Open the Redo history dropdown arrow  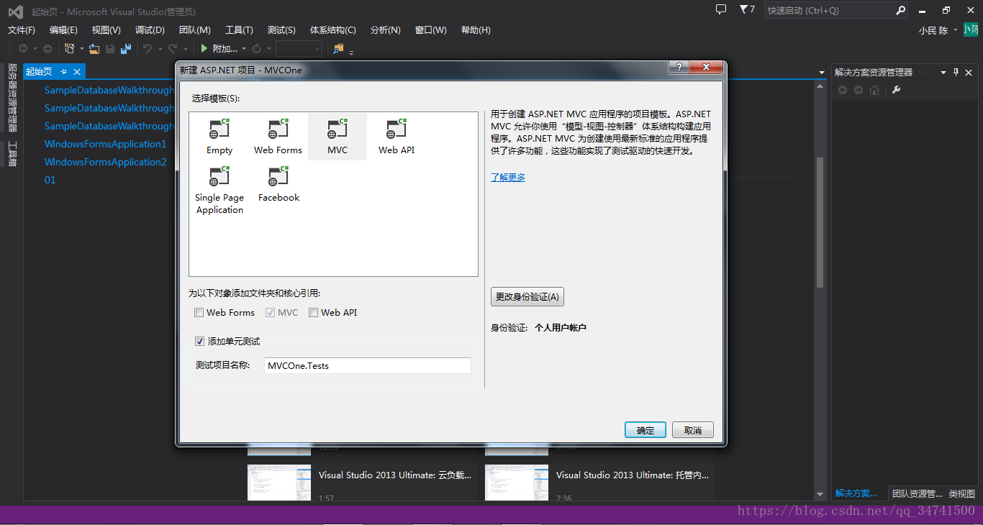185,49
